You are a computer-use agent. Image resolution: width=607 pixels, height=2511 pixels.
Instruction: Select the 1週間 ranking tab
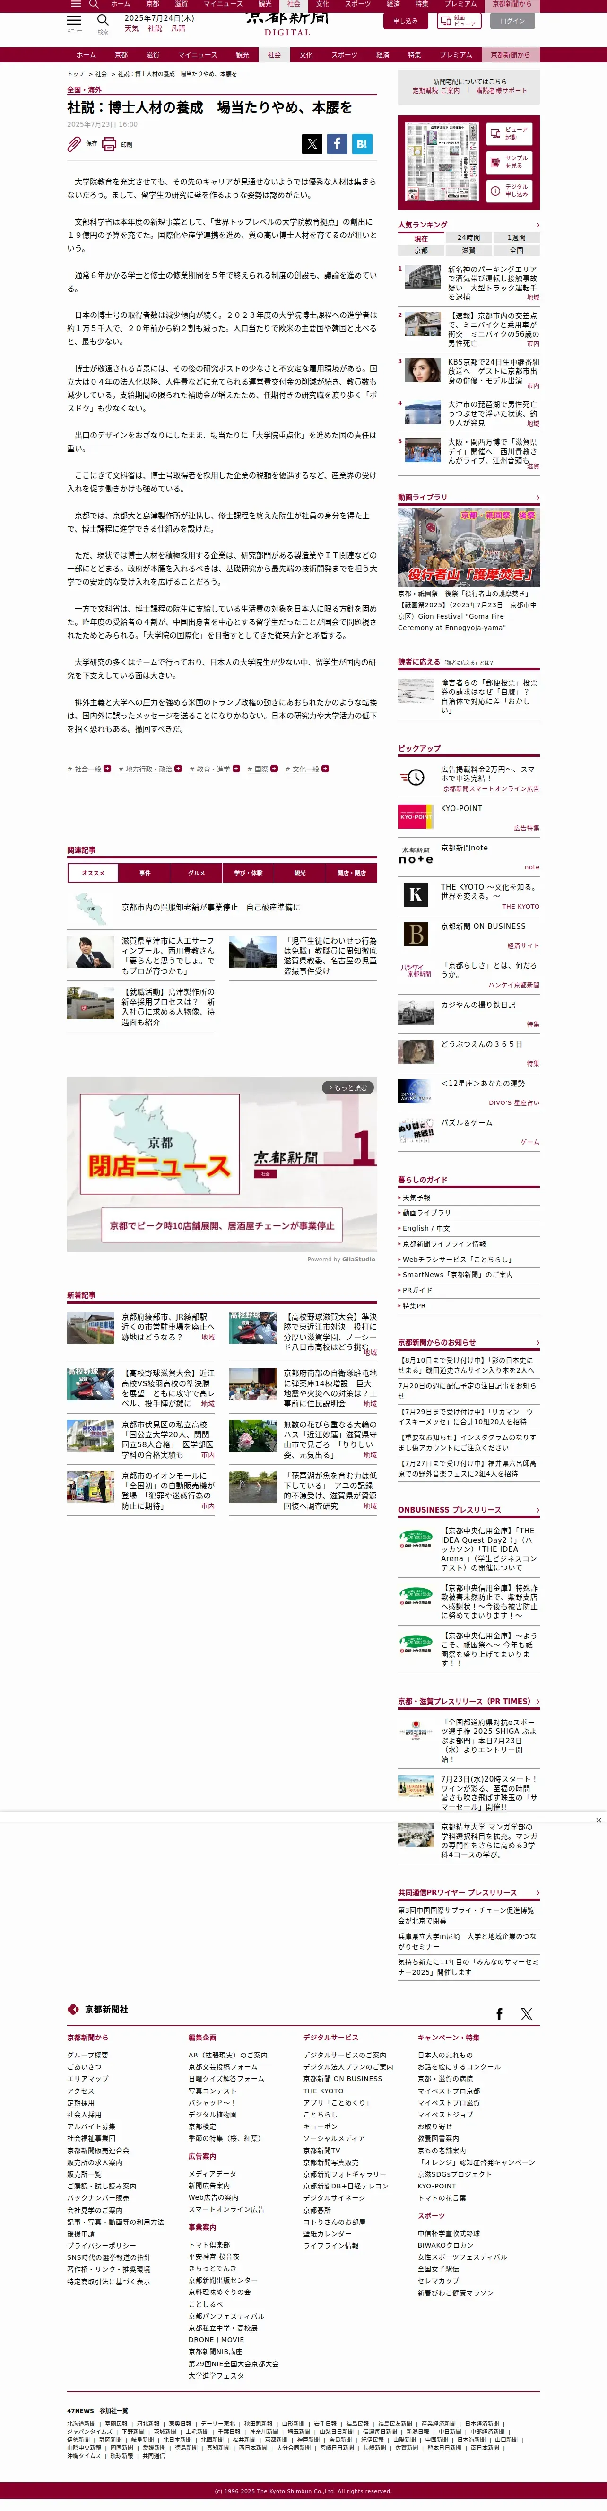516,238
